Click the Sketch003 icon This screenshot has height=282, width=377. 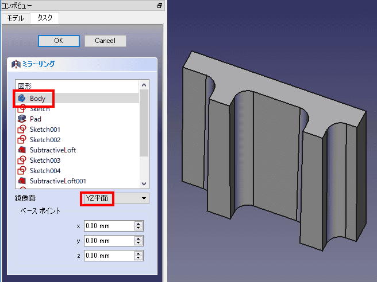coord(22,160)
